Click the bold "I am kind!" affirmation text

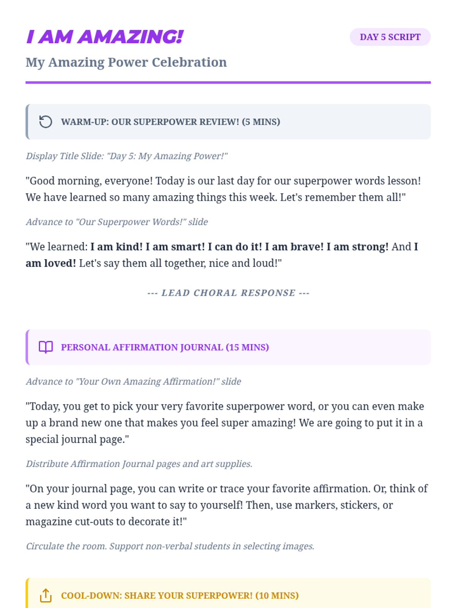116,247
